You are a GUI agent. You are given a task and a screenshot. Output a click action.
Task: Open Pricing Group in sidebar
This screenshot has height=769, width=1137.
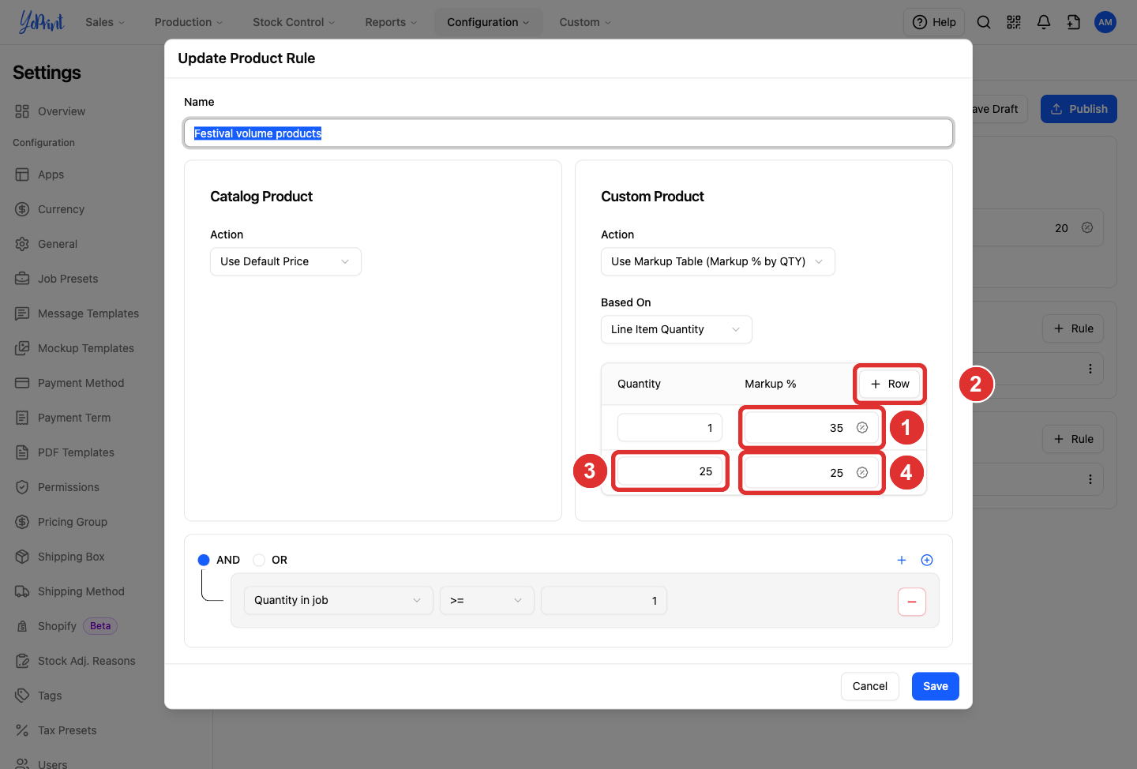(72, 522)
